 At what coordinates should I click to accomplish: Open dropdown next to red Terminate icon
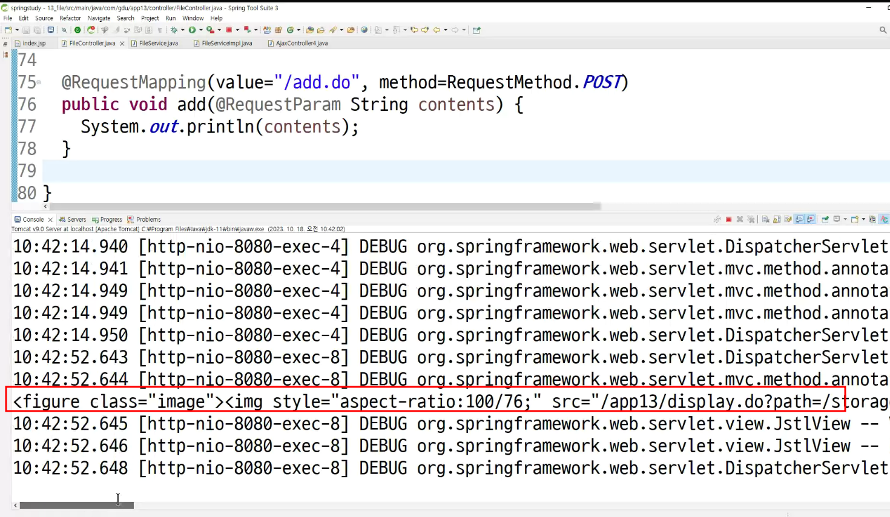[x=237, y=30]
